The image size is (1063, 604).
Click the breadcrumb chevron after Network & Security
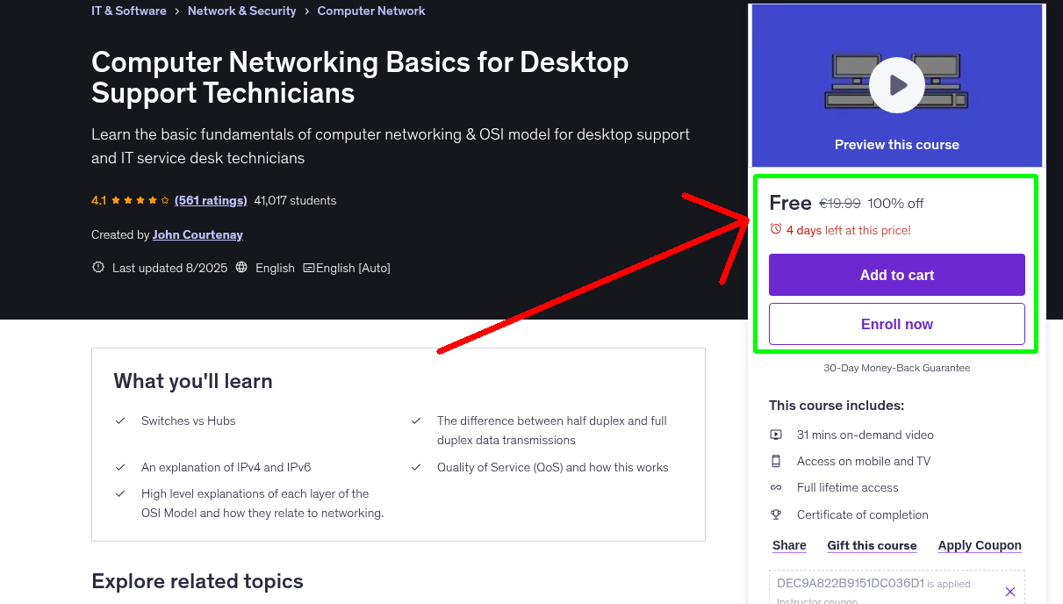[307, 11]
